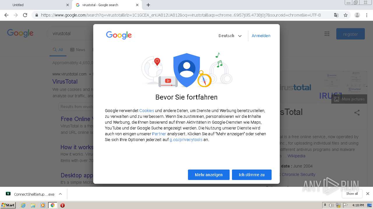Open Google apps grid
Screen dimensions: 373x209
(x=327, y=34)
